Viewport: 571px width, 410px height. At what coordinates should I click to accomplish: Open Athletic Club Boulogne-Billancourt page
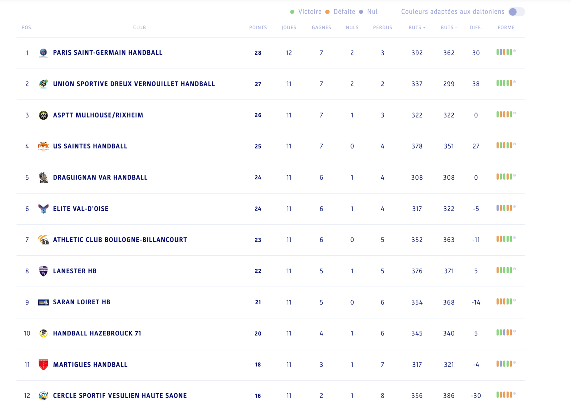click(120, 240)
